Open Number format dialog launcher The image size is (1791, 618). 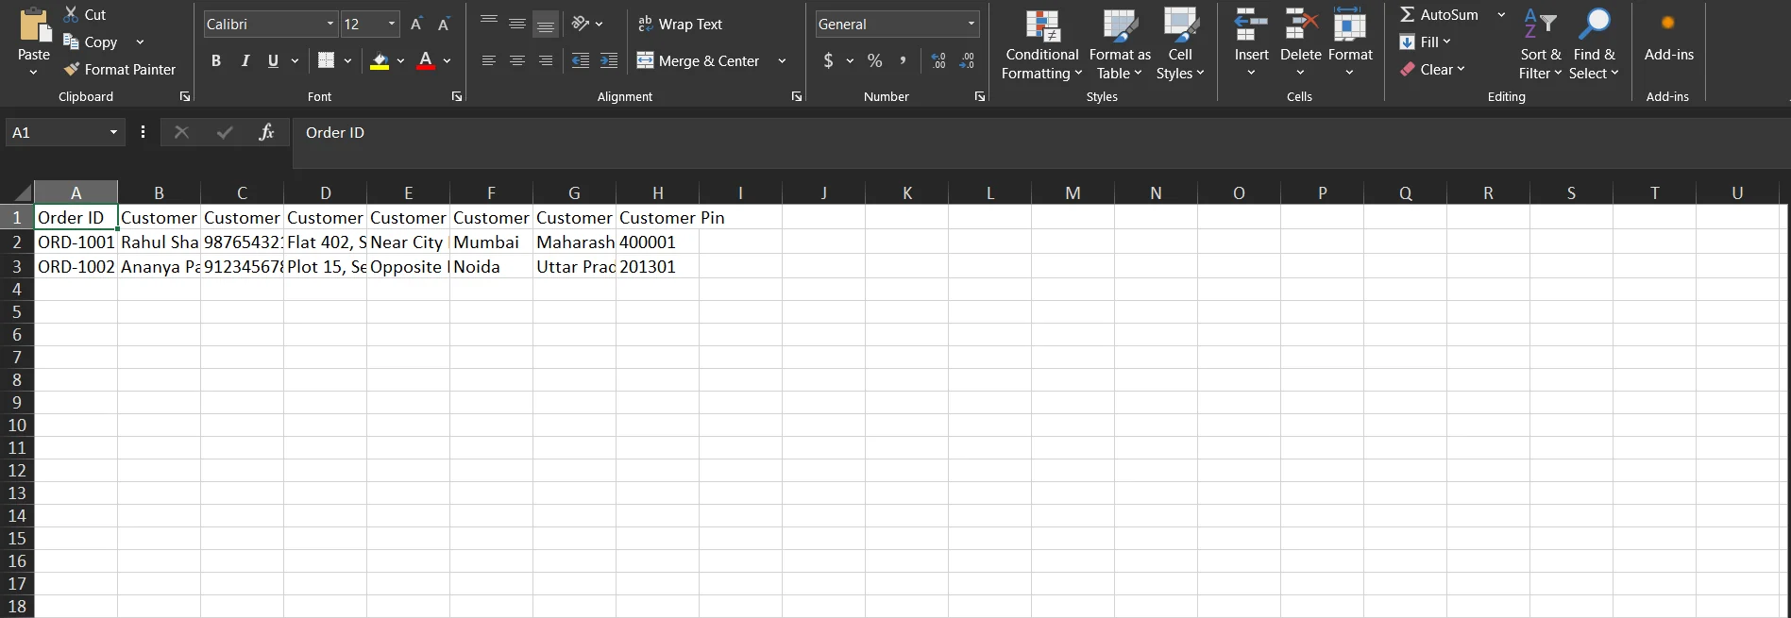[980, 97]
